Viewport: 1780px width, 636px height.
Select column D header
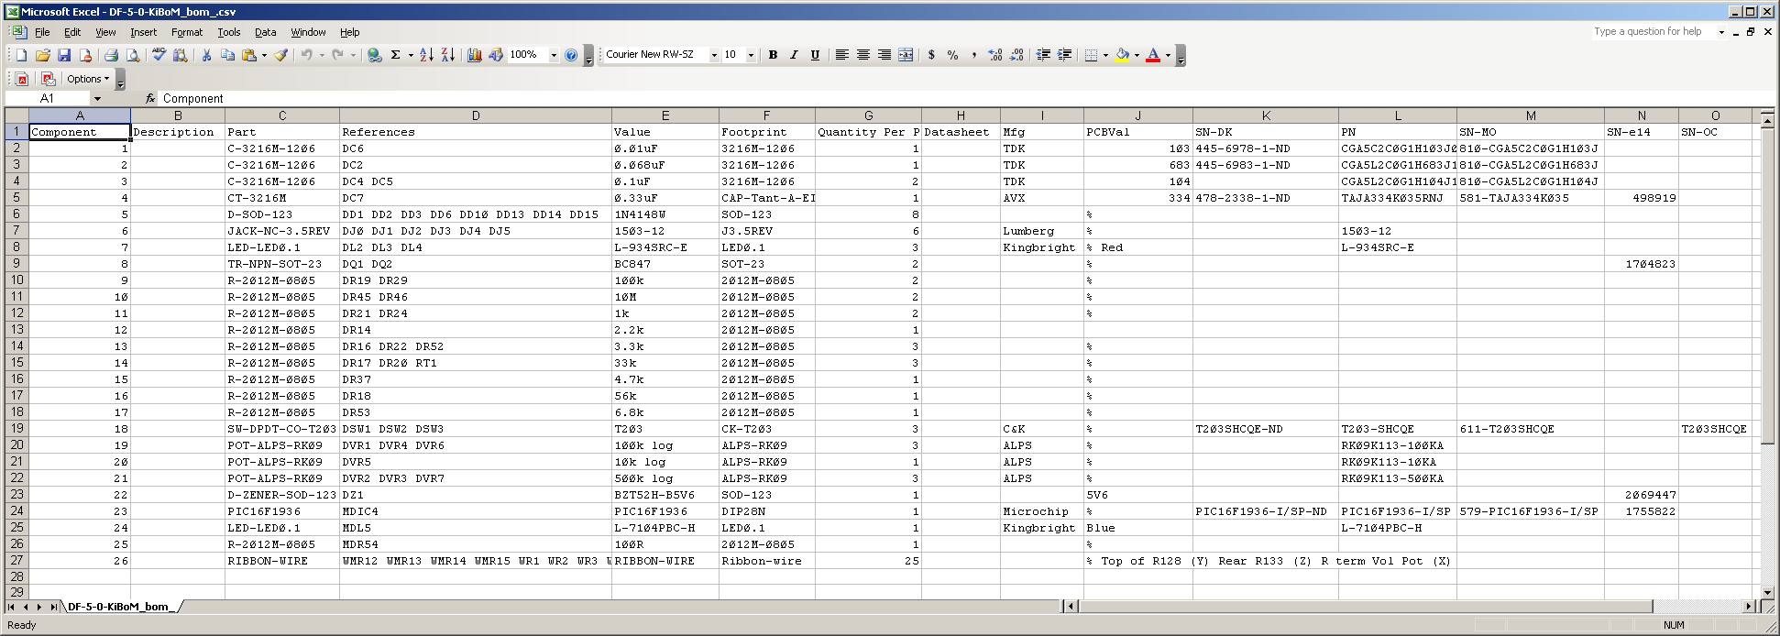point(476,115)
